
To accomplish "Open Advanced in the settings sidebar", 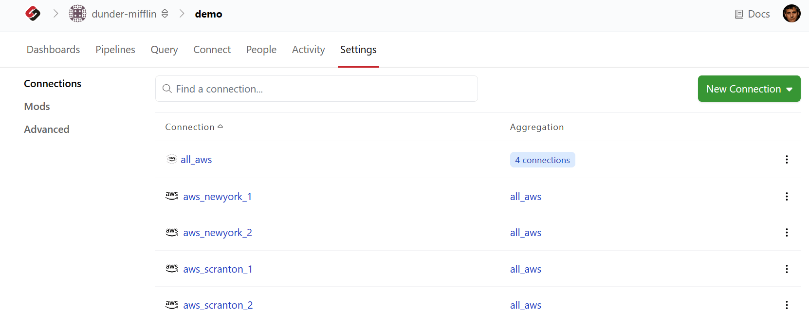I will (x=47, y=129).
